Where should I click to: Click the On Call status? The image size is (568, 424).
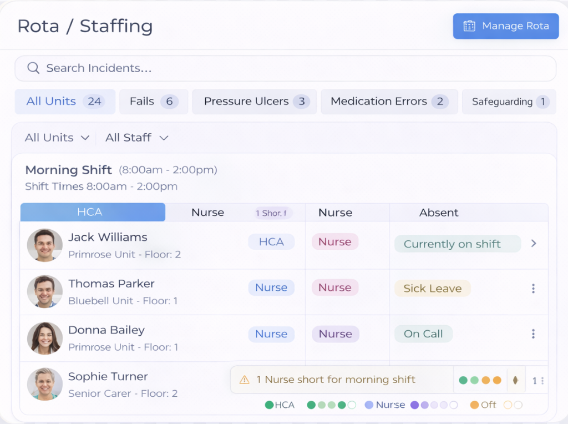(423, 334)
